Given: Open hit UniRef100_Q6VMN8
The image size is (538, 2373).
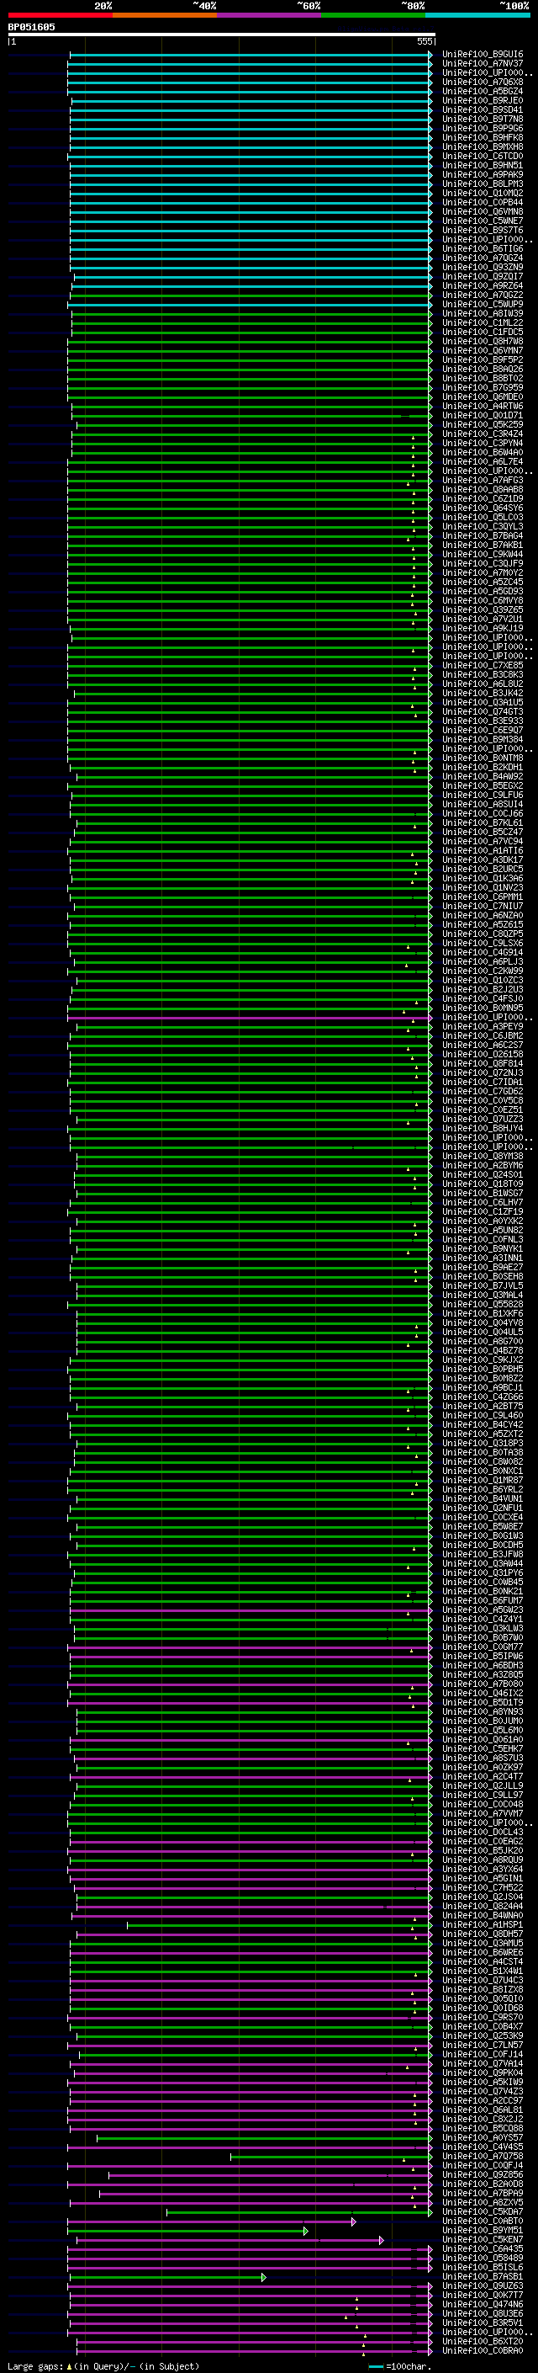Looking at the screenshot, I should [x=483, y=212].
